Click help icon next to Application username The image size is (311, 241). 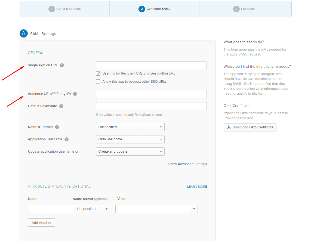[x=67, y=139]
